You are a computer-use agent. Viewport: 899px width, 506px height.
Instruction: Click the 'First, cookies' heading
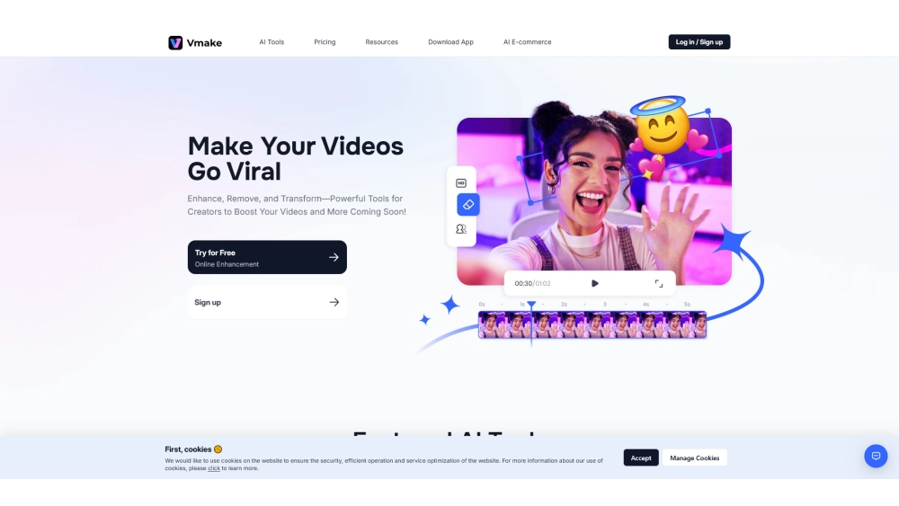[x=193, y=449]
